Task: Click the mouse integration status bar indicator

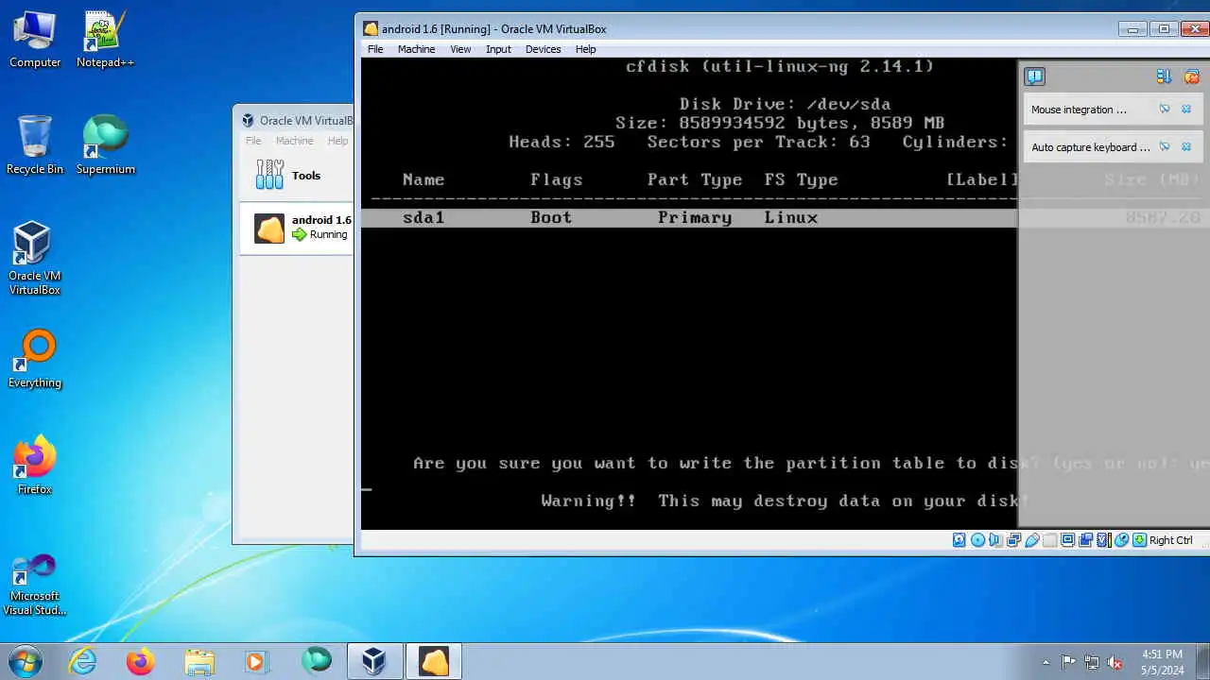Action: (1121, 540)
